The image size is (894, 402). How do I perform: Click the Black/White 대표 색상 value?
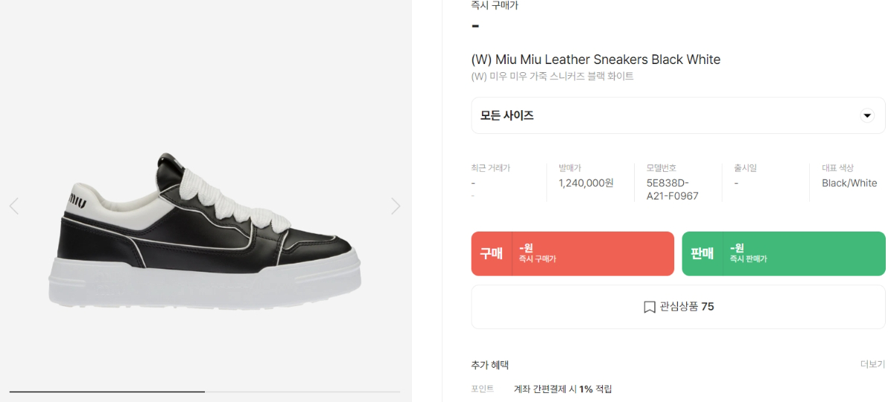(x=849, y=183)
